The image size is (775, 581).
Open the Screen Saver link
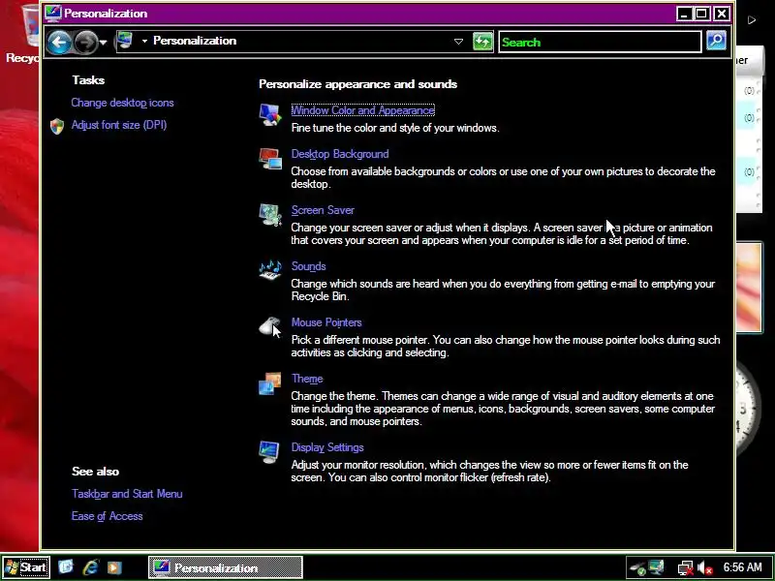323,210
